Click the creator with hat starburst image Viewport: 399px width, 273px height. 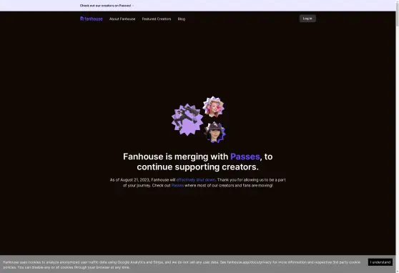click(x=215, y=132)
